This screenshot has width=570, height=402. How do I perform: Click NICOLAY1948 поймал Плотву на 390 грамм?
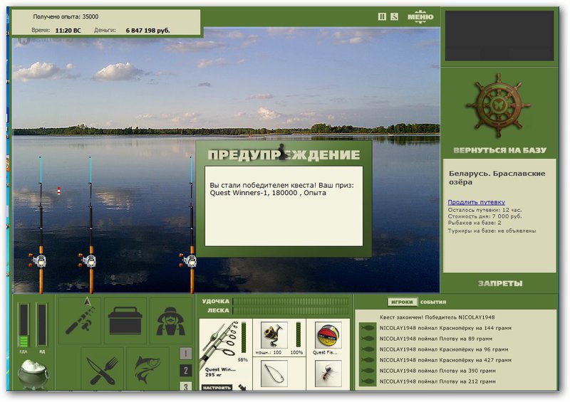[437, 371]
